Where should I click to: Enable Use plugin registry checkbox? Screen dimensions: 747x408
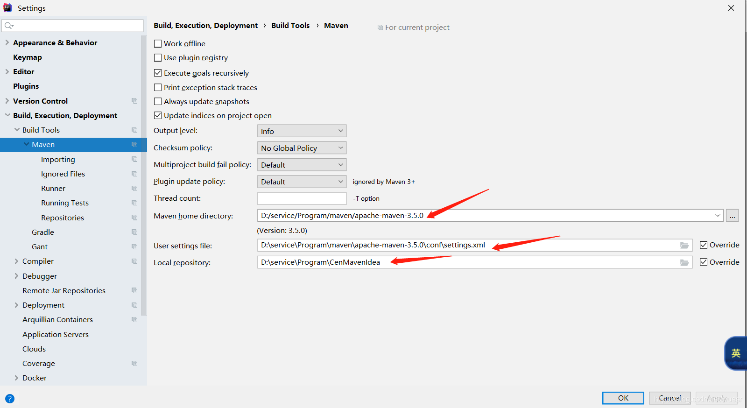click(158, 57)
